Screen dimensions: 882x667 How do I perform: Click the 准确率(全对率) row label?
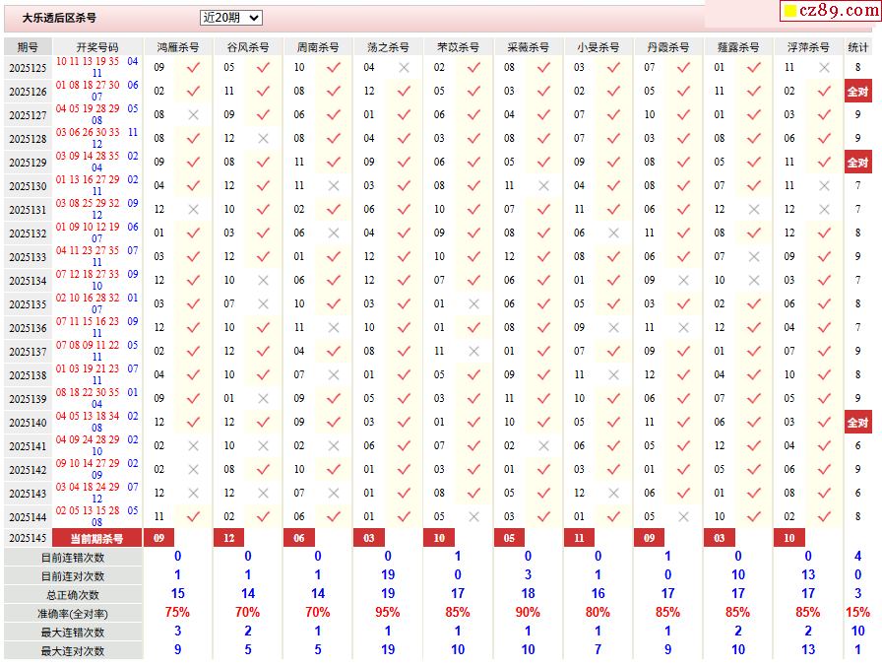coord(73,614)
